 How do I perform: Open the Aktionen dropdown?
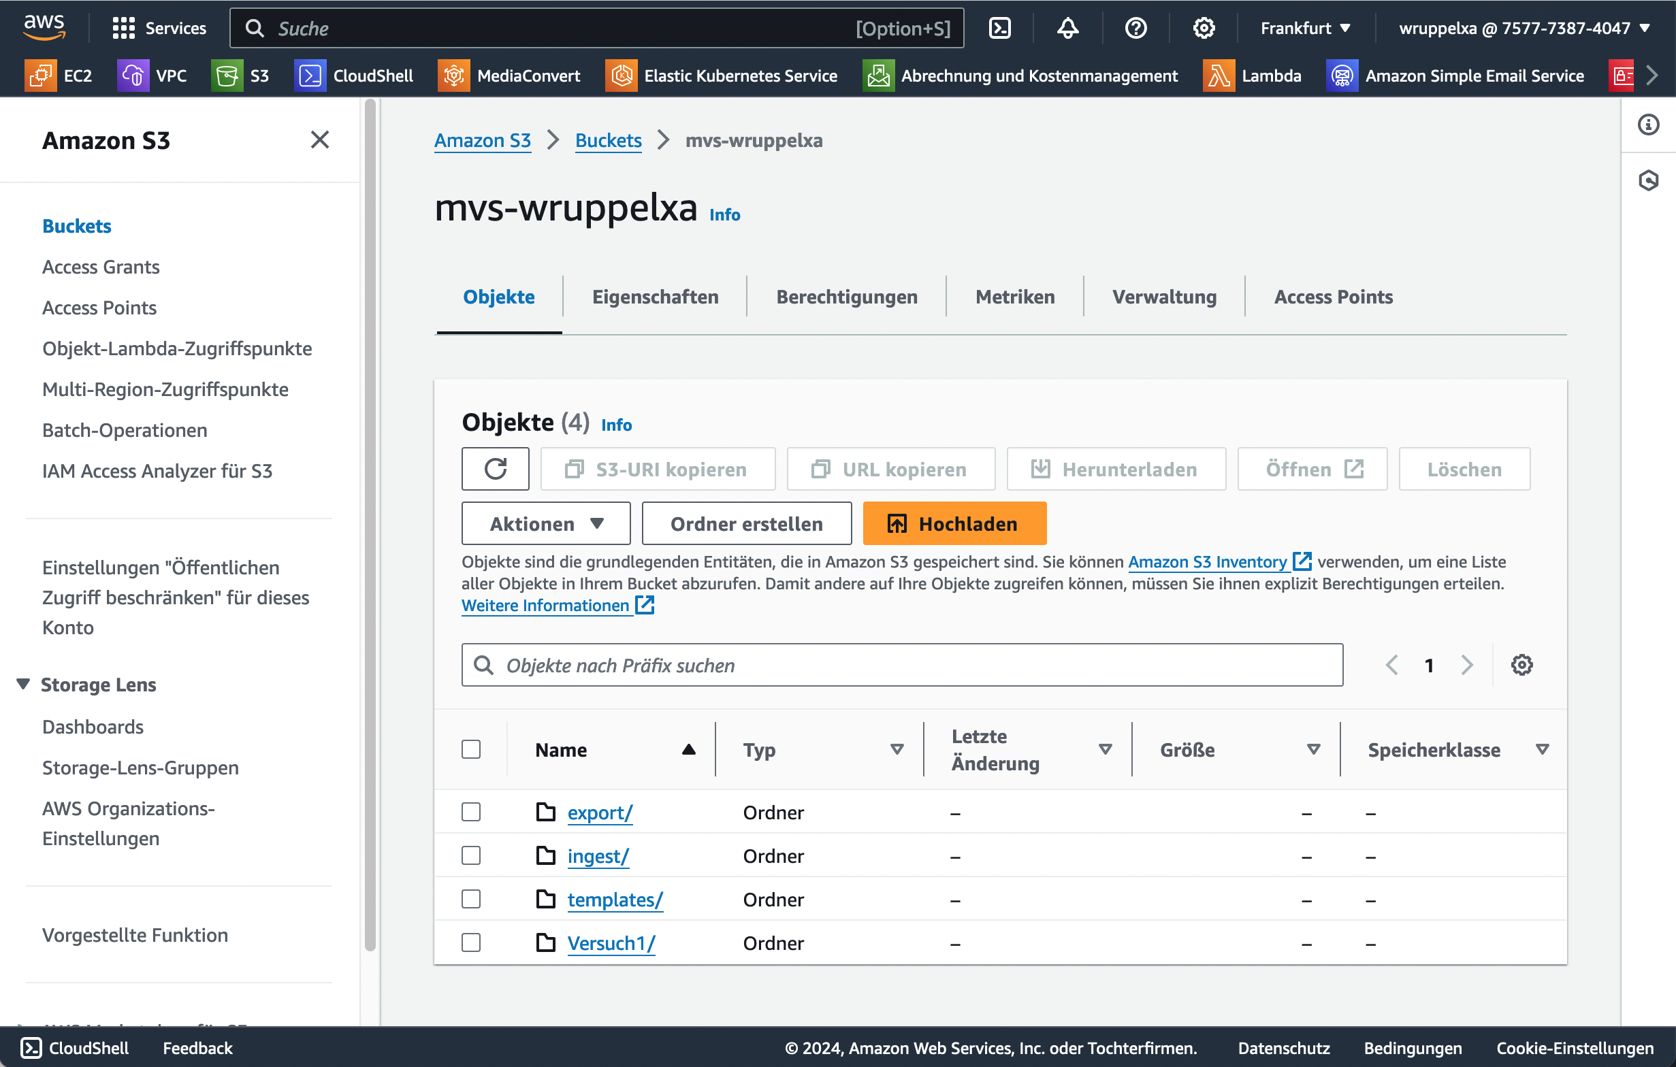tap(546, 523)
